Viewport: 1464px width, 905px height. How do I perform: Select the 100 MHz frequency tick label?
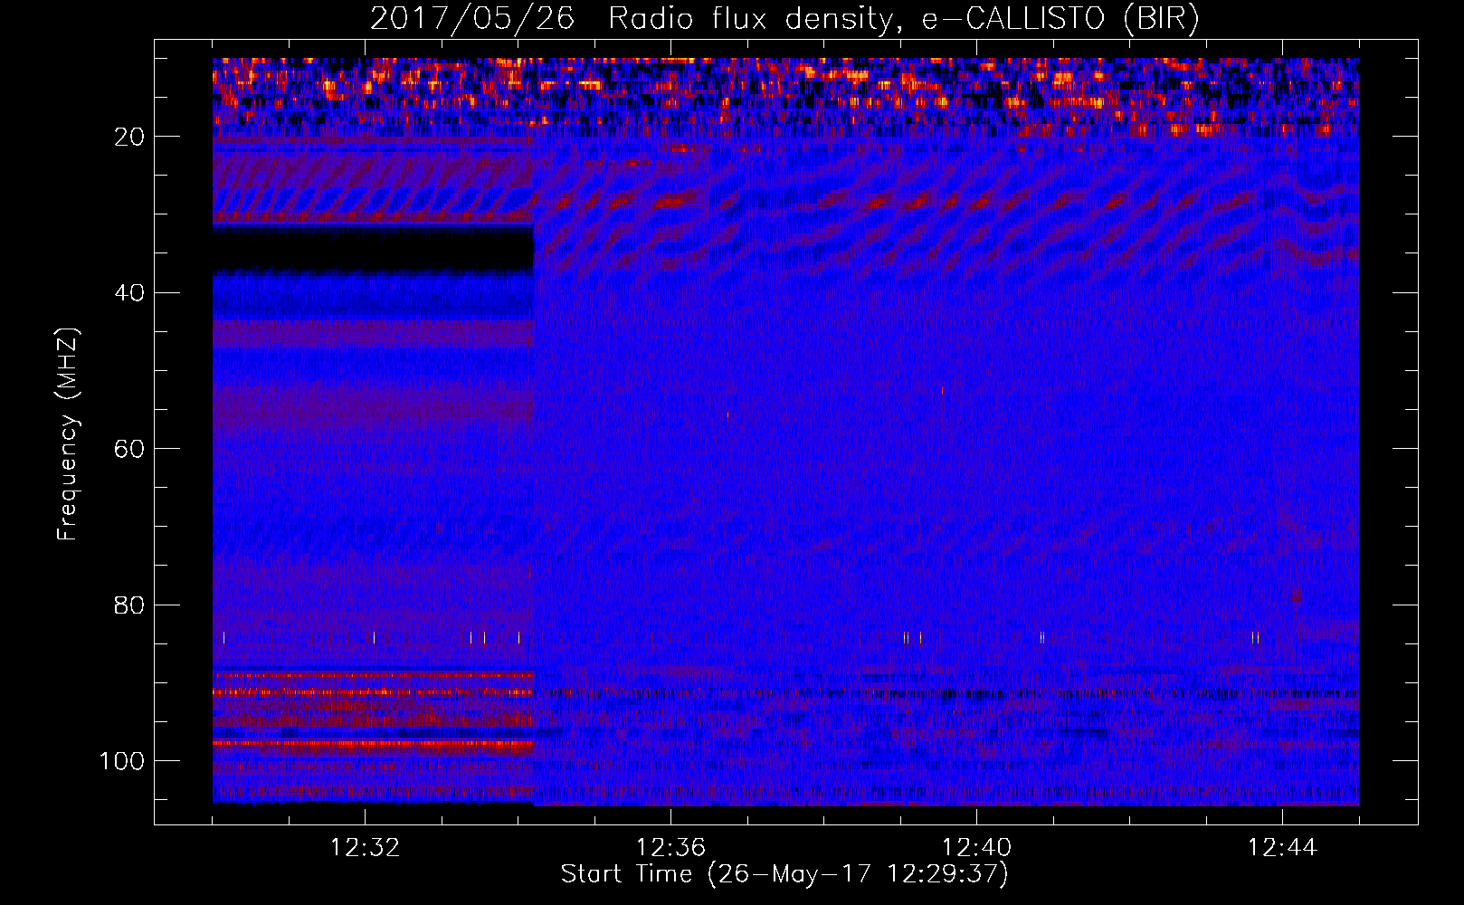122,761
